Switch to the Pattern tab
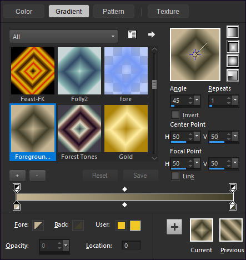Screen dimensions: 246x260 [113, 12]
